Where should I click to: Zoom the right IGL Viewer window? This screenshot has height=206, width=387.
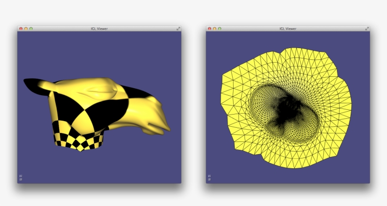[x=219, y=29]
